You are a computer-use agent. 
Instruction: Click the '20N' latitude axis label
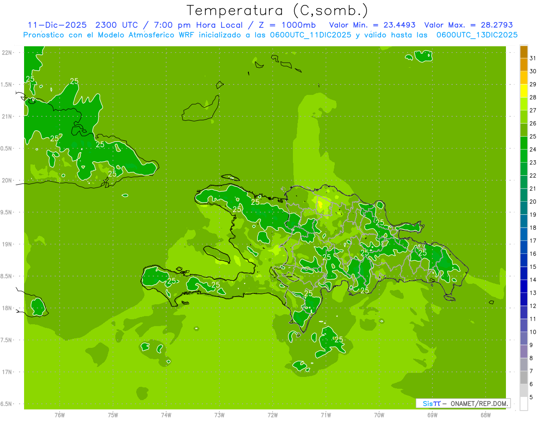click(7, 180)
